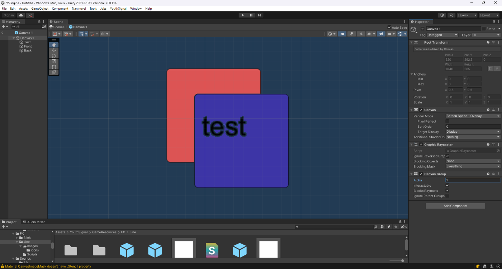The image size is (502, 269).
Task: Enable the Pixel Perfect checkbox on Canvas
Action: [447, 121]
